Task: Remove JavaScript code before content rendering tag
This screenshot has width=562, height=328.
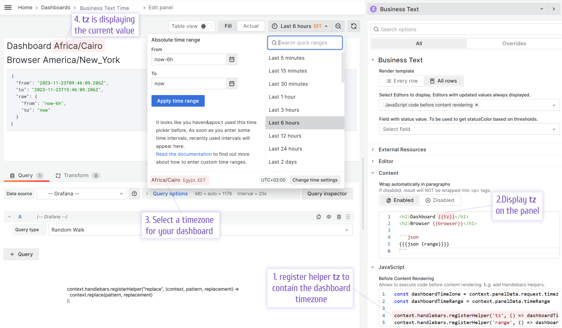Action: click(x=476, y=105)
